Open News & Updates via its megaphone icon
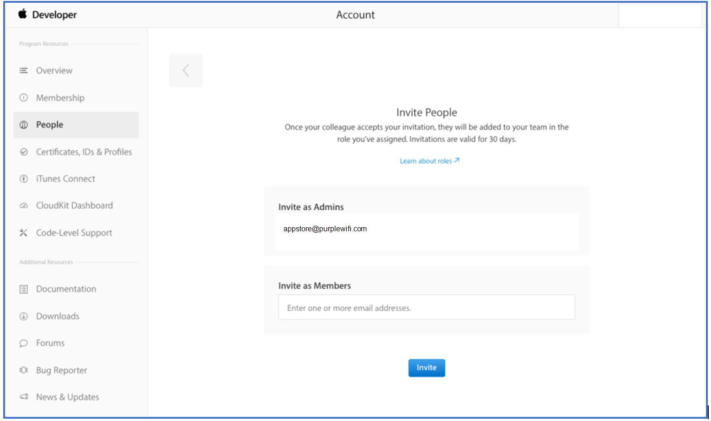Viewport: 711px width, 421px height. pyautogui.click(x=23, y=397)
